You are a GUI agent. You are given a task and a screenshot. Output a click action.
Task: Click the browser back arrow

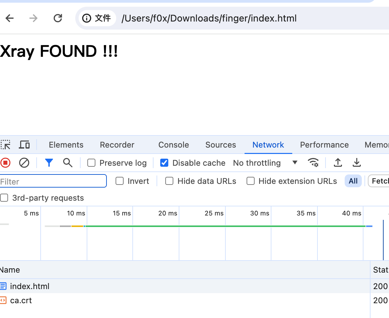[10, 18]
